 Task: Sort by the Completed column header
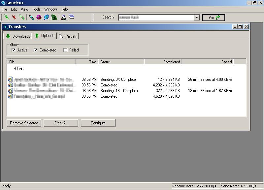pyautogui.click(x=163, y=62)
